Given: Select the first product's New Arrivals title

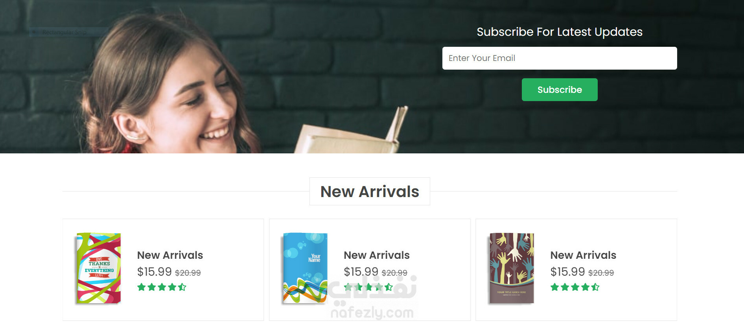Looking at the screenshot, I should 170,255.
